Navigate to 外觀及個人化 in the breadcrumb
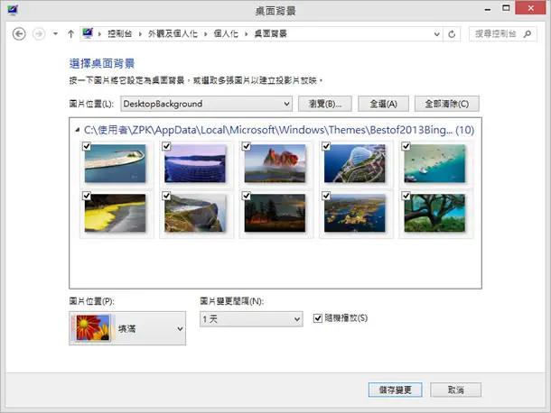 pos(173,33)
